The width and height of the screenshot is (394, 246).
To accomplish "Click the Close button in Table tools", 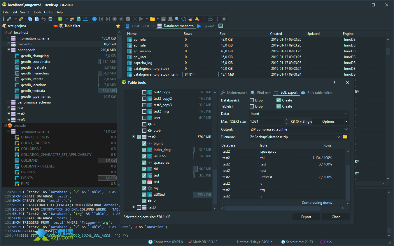I will click(x=336, y=217).
